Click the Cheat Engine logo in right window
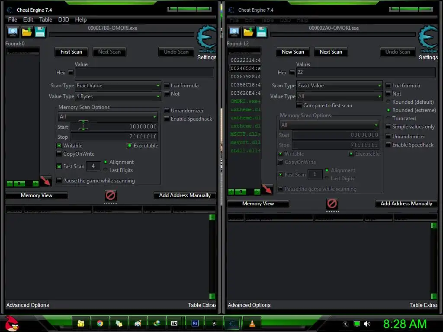This screenshot has height=332, width=443. click(x=428, y=38)
